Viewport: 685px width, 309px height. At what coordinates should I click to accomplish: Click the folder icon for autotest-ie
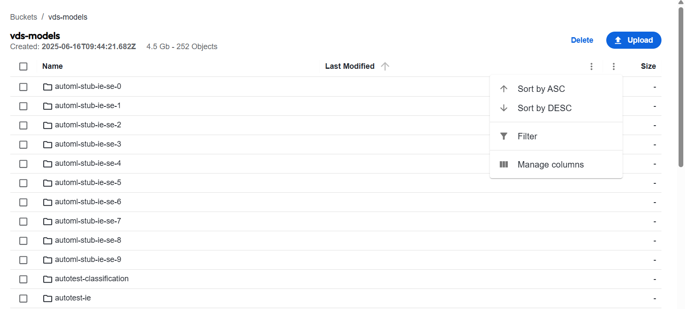[x=47, y=298]
